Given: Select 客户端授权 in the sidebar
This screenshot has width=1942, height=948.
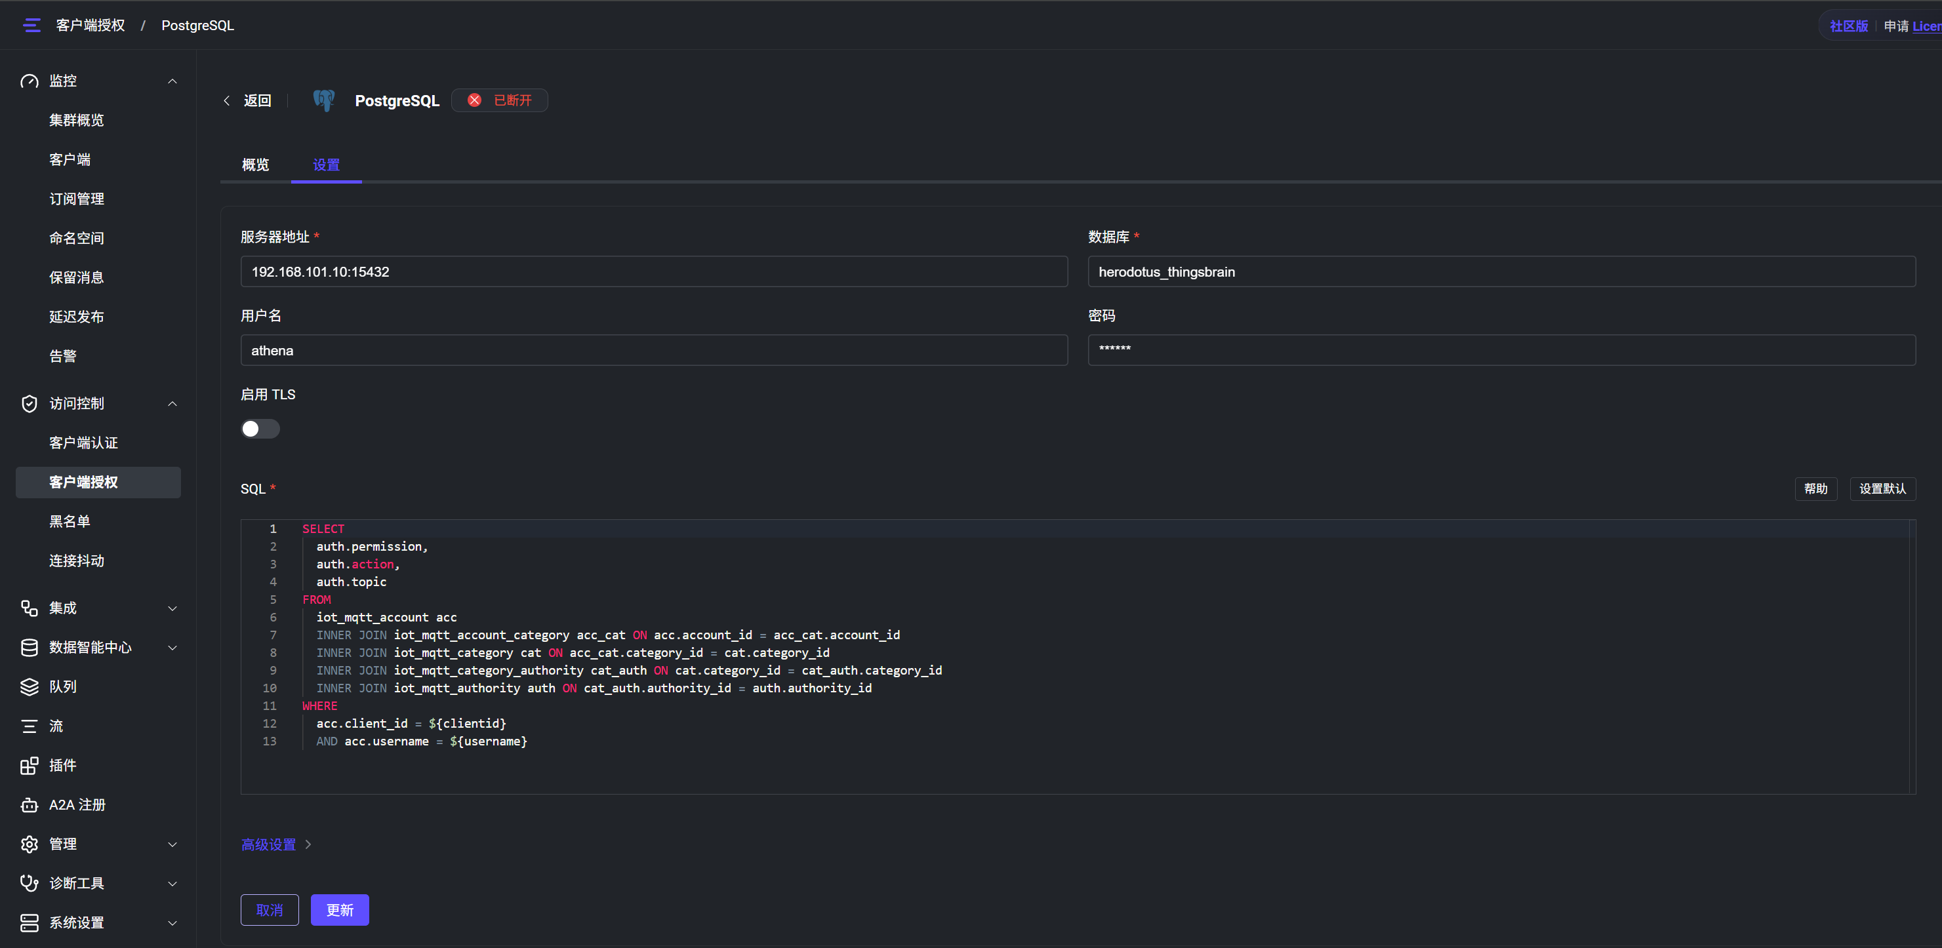Looking at the screenshot, I should [98, 483].
